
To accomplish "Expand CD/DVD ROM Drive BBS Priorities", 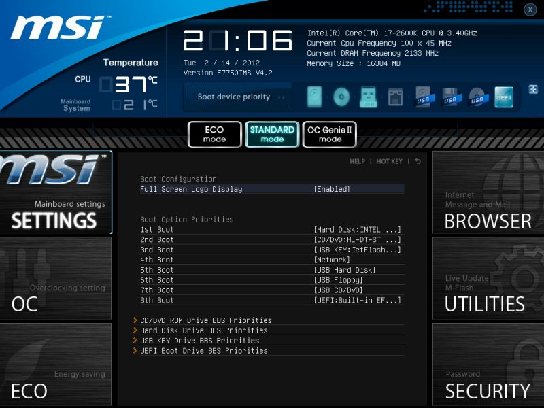I will [x=206, y=320].
